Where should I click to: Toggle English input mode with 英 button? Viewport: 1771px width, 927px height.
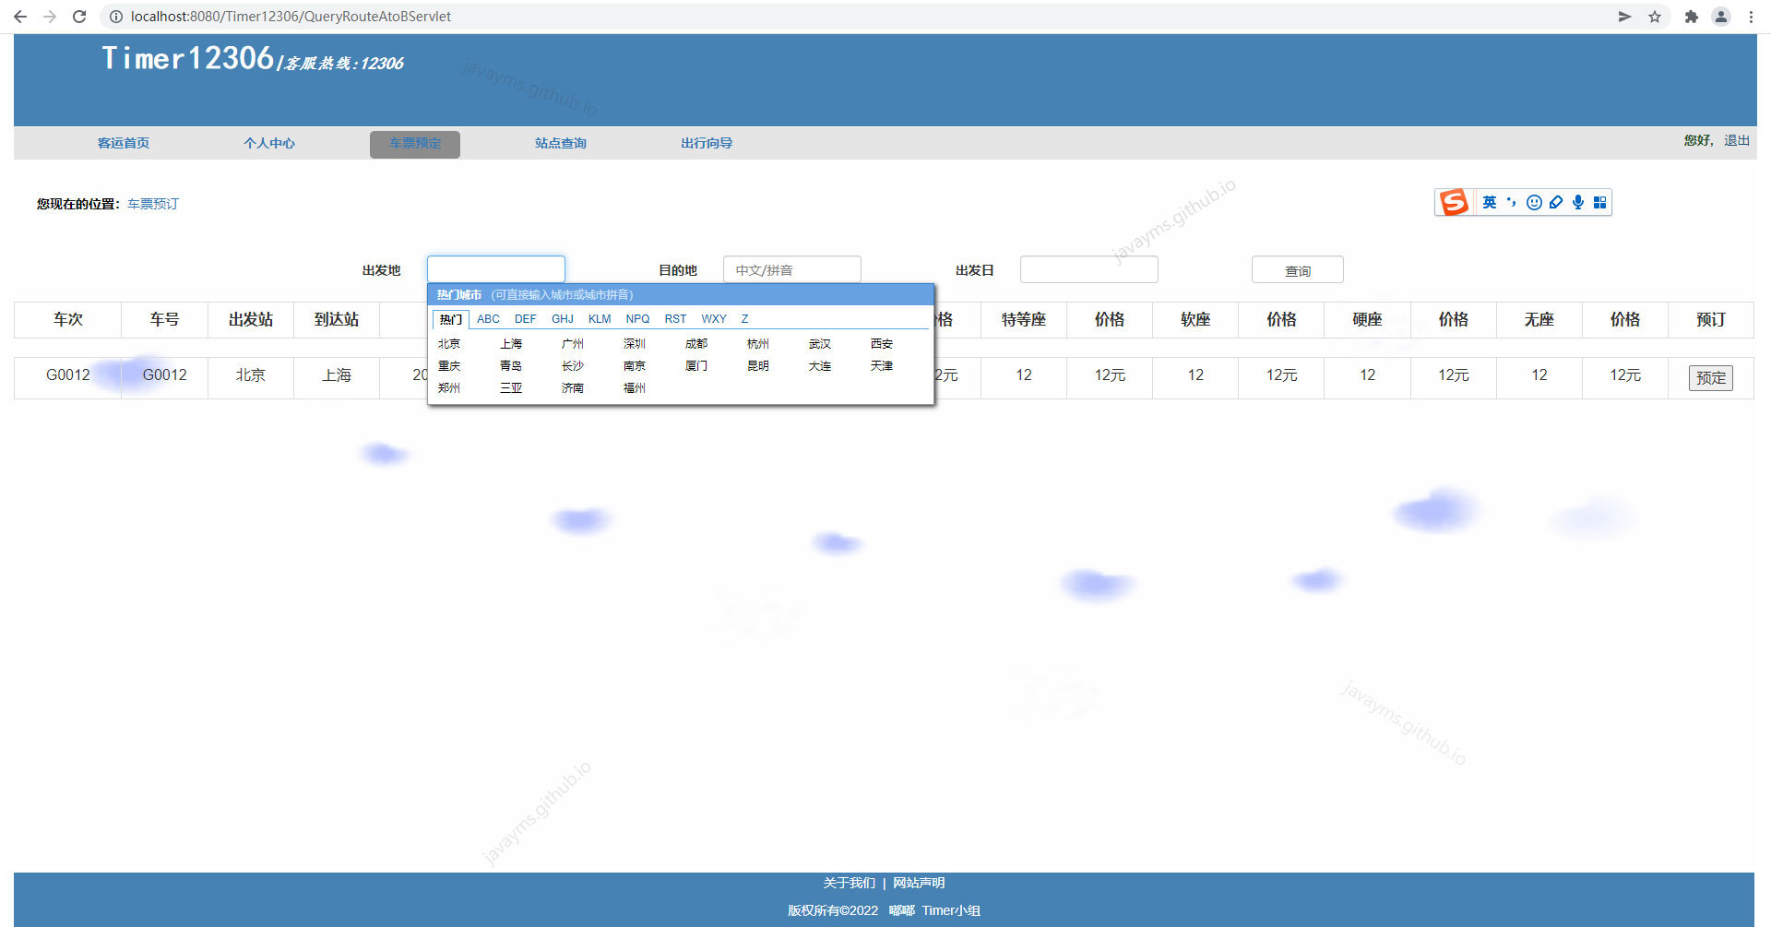coord(1489,202)
